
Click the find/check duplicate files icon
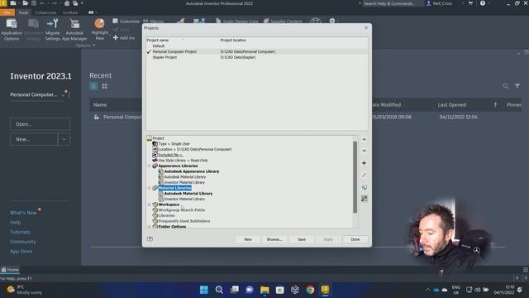pos(364,187)
